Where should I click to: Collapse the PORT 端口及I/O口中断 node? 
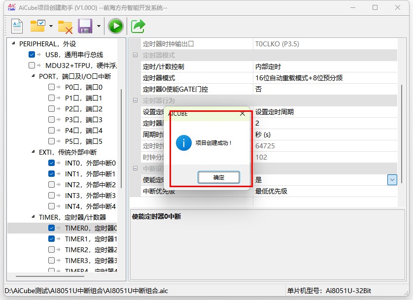[33, 76]
